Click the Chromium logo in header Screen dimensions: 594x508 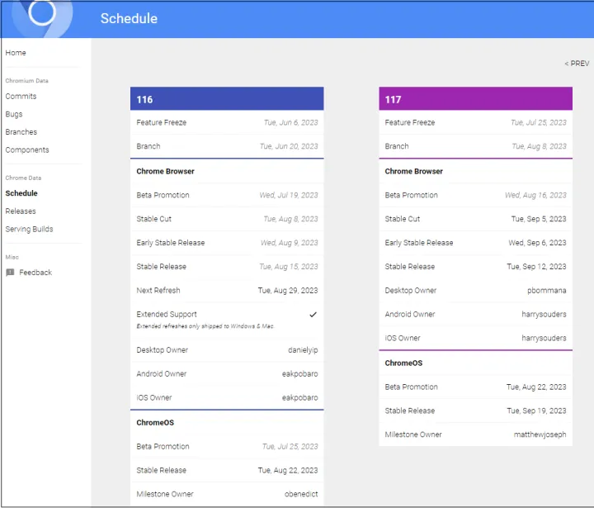click(x=42, y=14)
